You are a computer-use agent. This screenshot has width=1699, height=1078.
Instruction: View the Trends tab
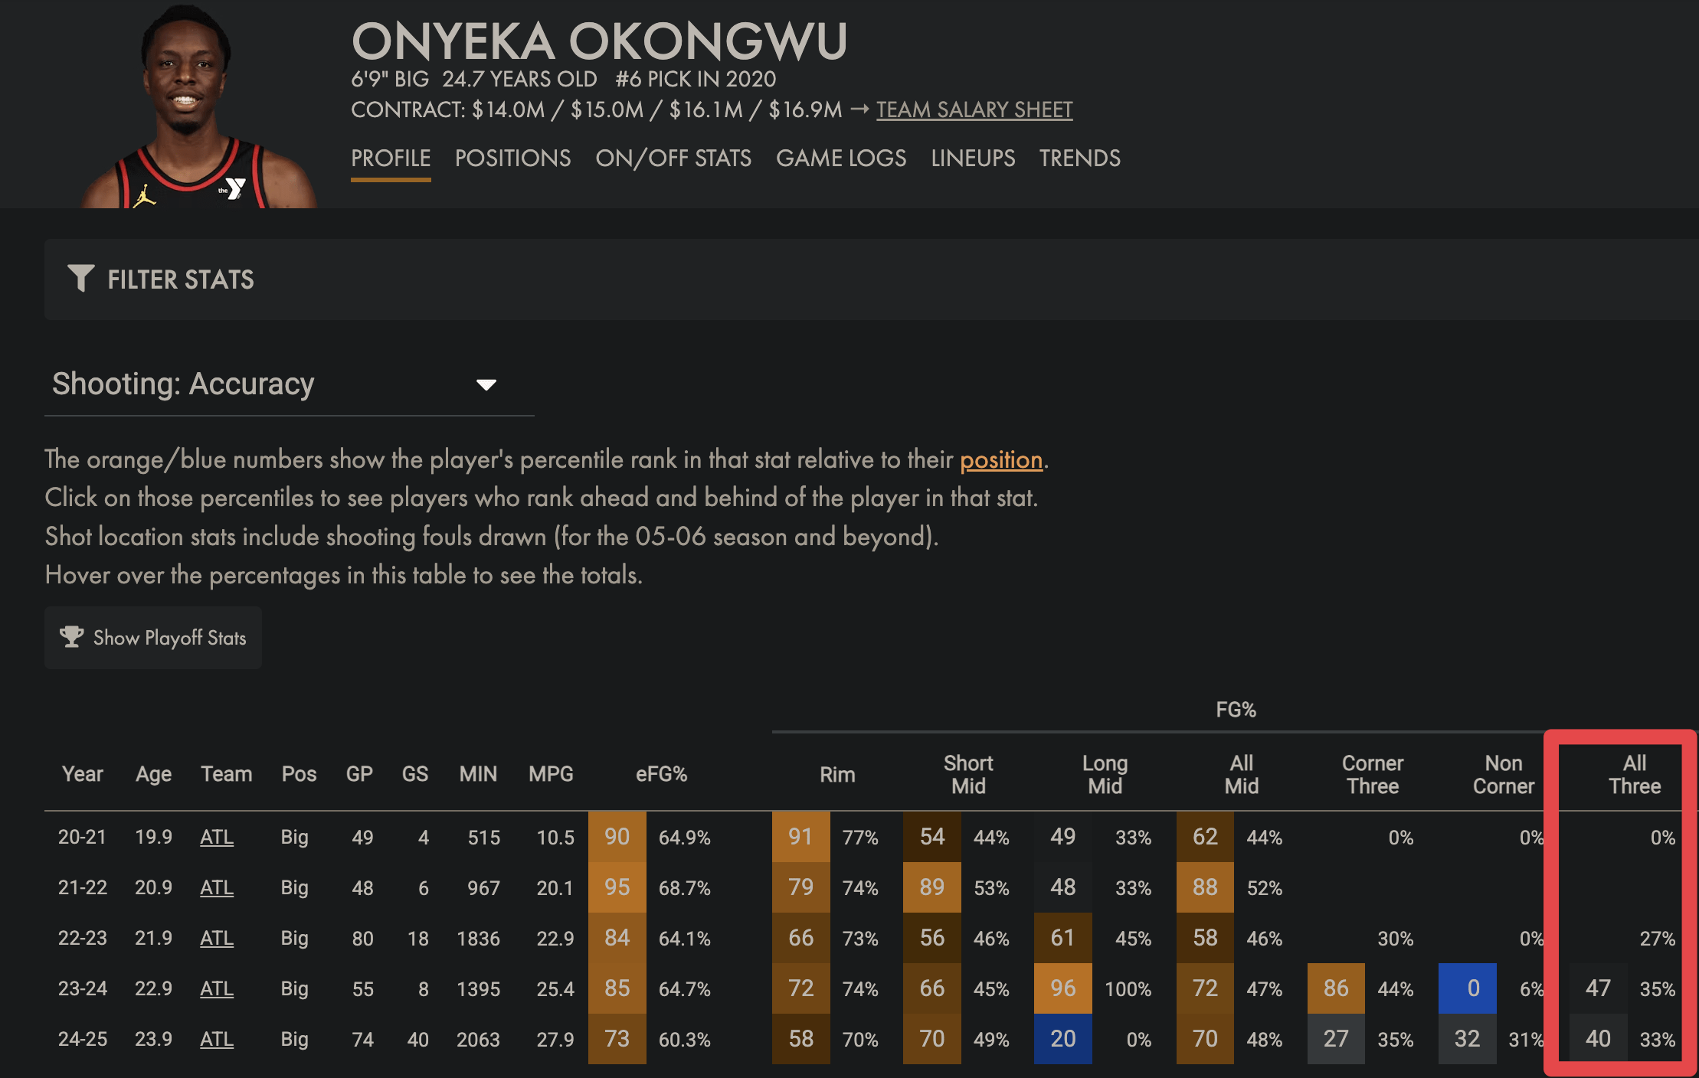(1079, 158)
